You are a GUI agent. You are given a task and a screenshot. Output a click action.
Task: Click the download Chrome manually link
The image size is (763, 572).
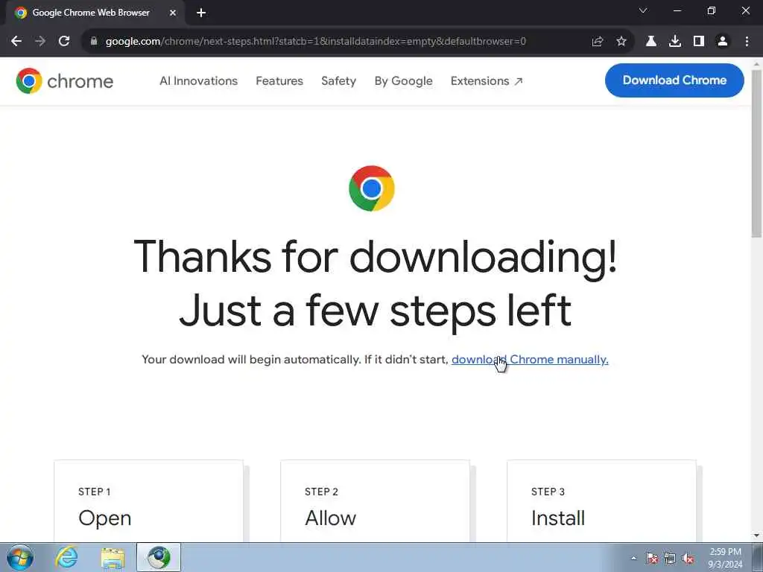pos(530,360)
